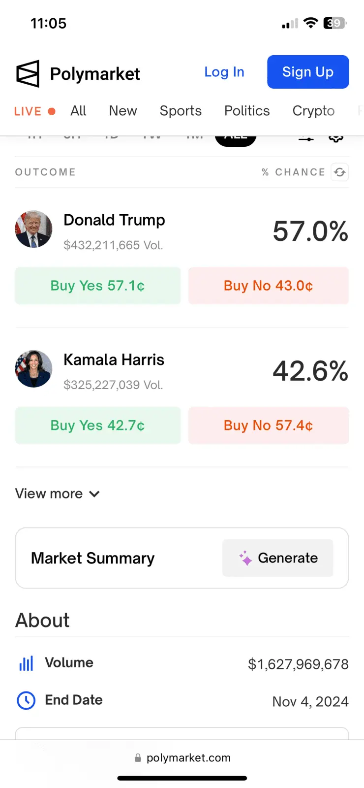Click the sparkle icon on Generate
The image size is (364, 788).
245,558
